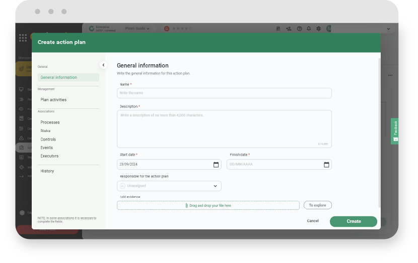Collapse the sidebar with the chevron arrow

103,65
